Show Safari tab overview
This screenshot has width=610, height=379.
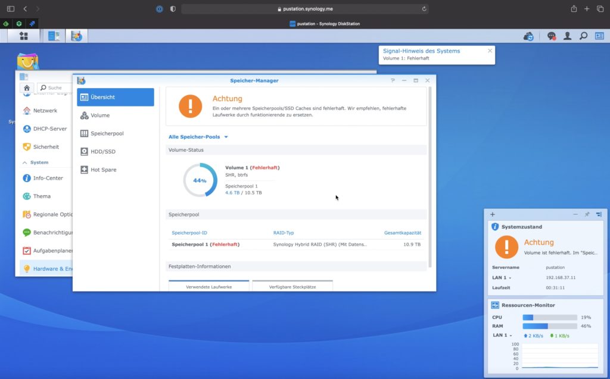600,8
